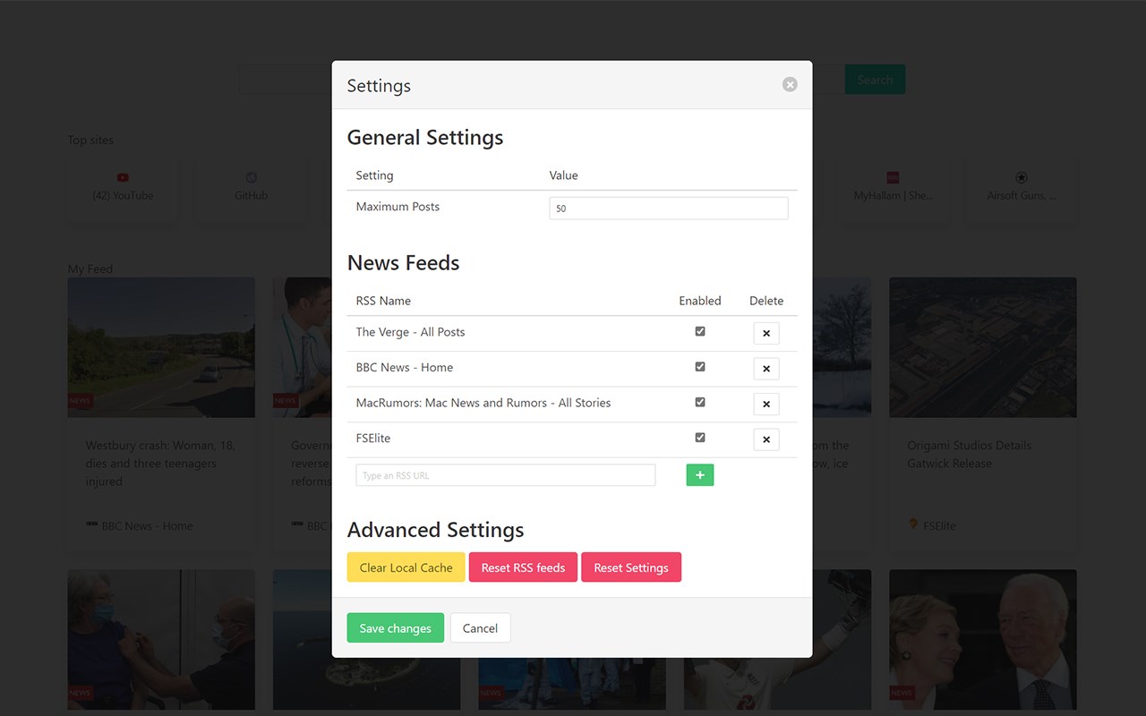The image size is (1146, 716).
Task: Toggle MacRumors feed enabled checkbox
Action: pos(700,403)
